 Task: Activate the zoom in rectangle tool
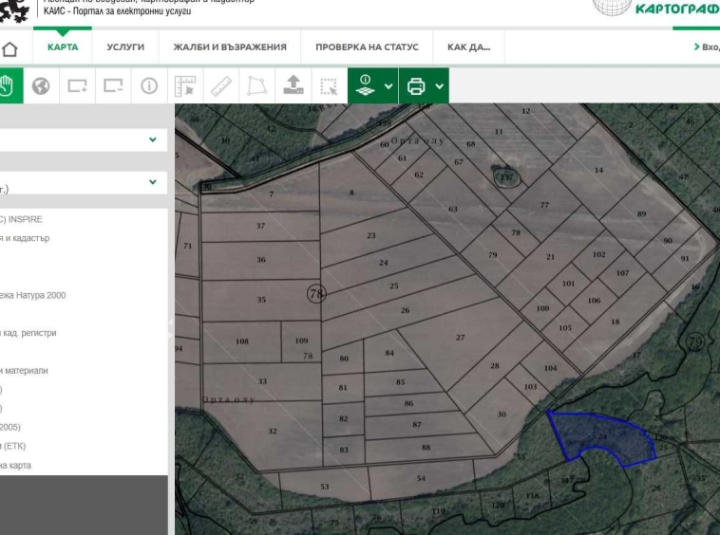[x=77, y=85]
